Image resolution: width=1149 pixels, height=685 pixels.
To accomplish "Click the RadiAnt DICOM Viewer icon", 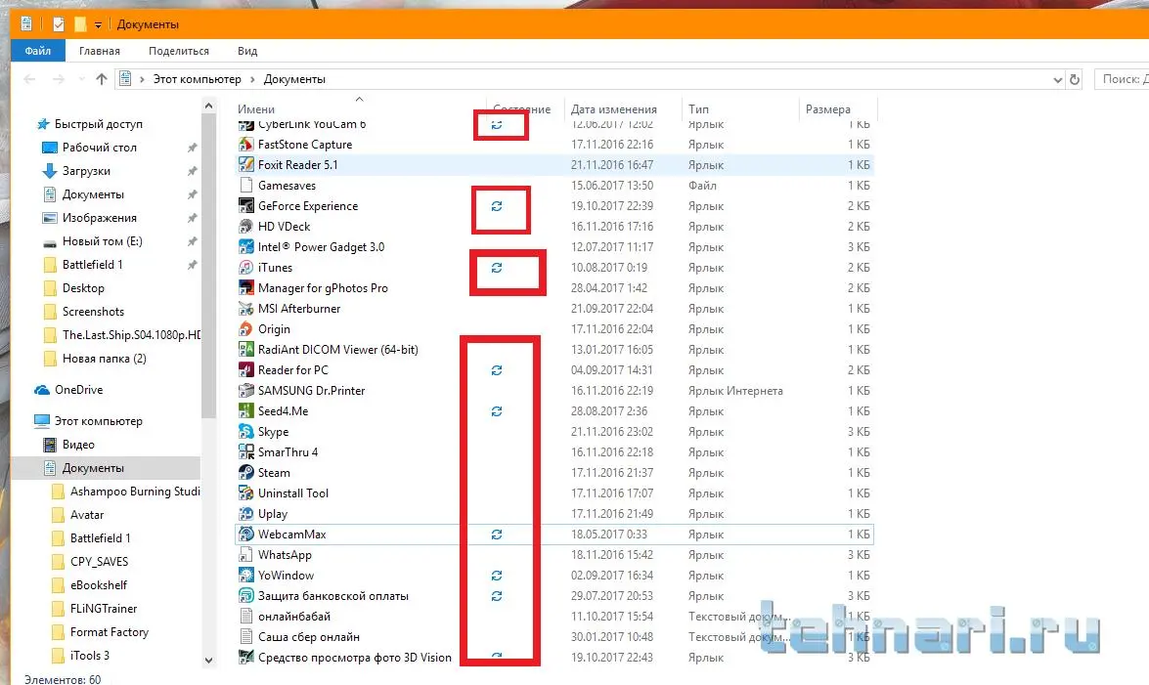I will [246, 350].
